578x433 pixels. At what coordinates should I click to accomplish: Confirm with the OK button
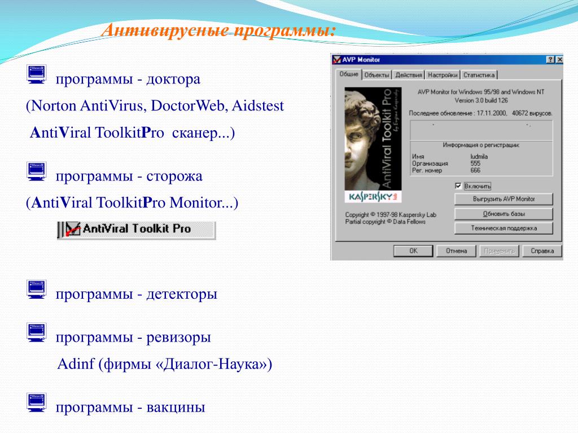(413, 251)
